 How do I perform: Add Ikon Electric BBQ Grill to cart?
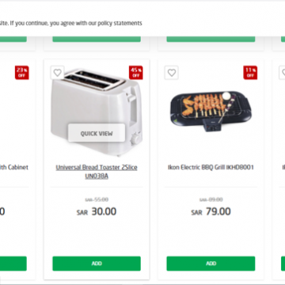(211, 264)
